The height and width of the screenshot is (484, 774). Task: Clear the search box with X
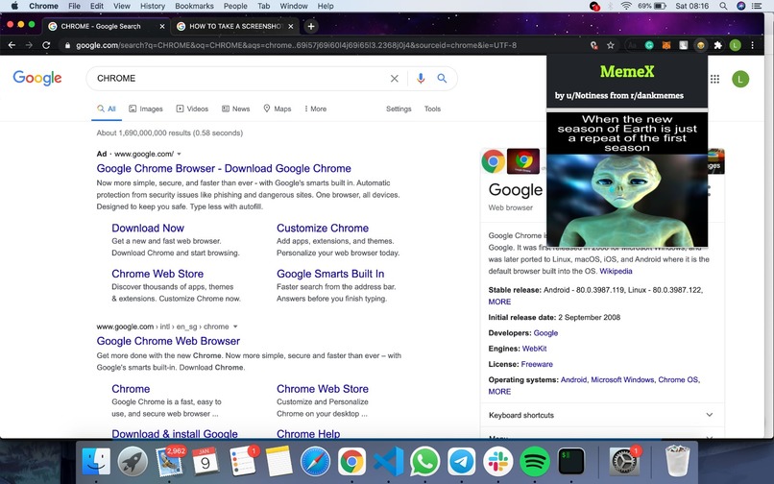(395, 79)
